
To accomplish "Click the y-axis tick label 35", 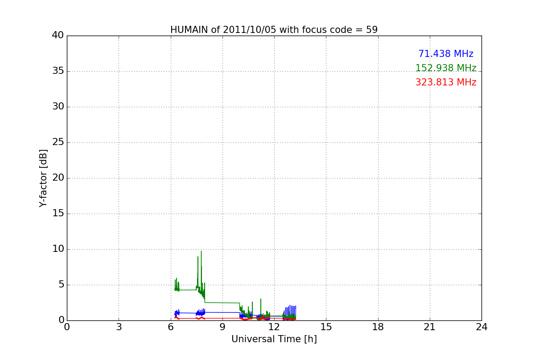I will pos(58,71).
